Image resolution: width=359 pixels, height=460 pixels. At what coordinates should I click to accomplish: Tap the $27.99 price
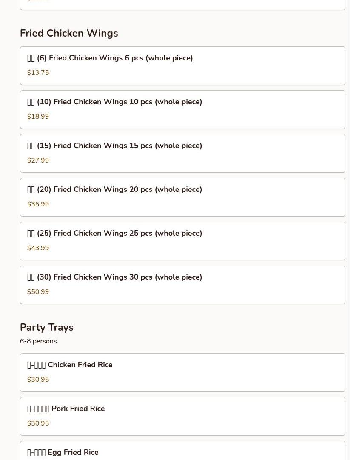click(x=38, y=160)
